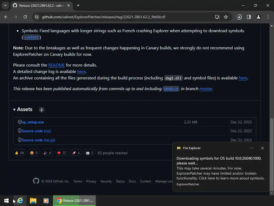Bookmark this page with the star icon
This screenshot has width=274, height=206.
(226, 17)
